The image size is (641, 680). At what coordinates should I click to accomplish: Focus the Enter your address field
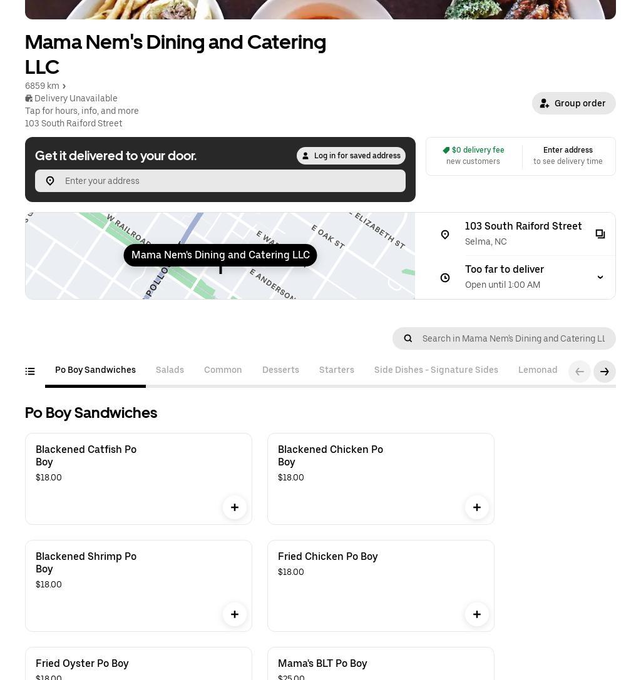(232, 181)
